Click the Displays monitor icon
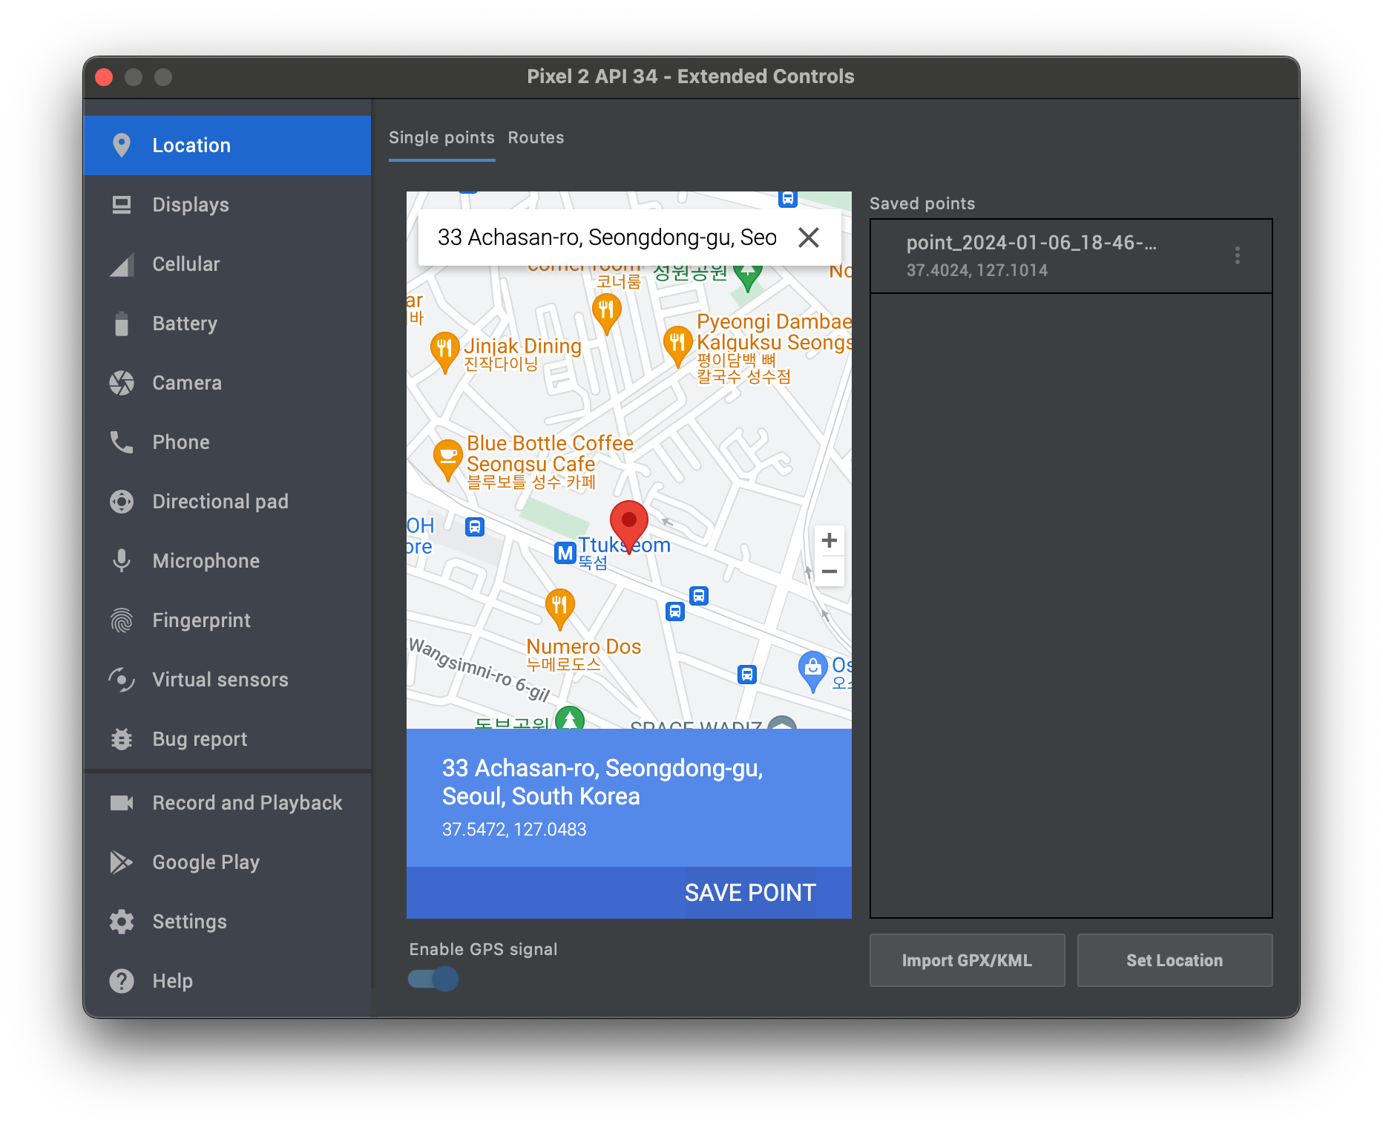Image resolution: width=1383 pixels, height=1128 pixels. [122, 205]
